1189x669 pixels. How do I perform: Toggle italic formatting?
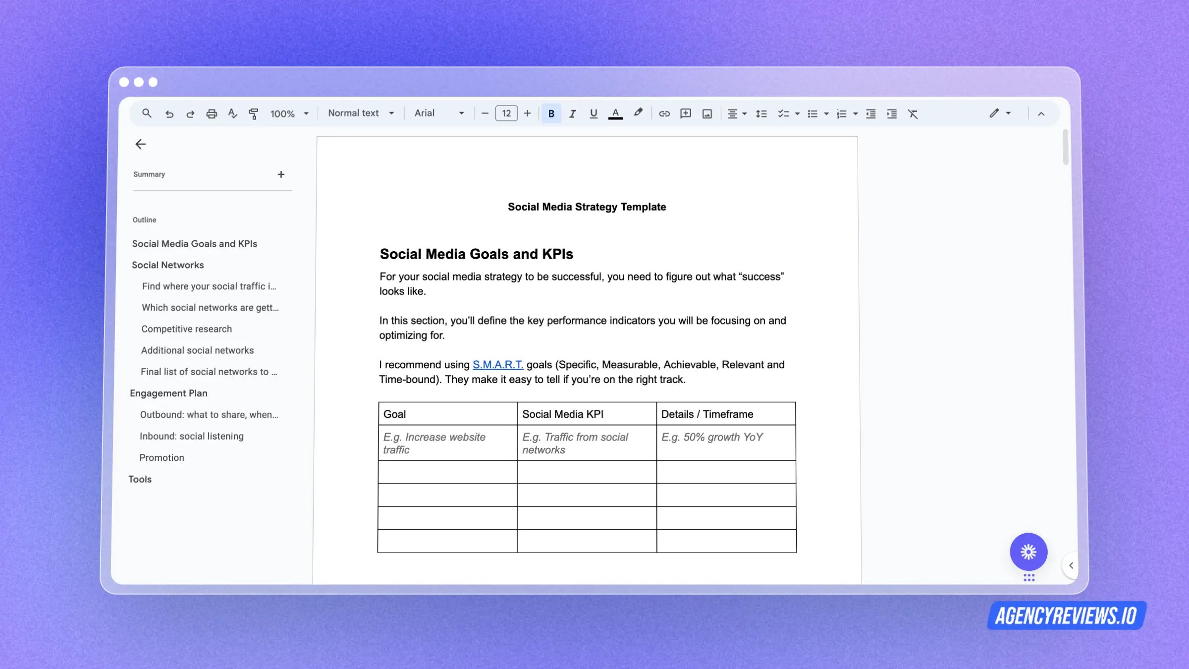pyautogui.click(x=572, y=113)
